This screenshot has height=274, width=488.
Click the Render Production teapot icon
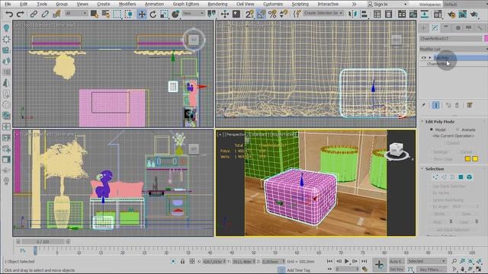[474, 14]
